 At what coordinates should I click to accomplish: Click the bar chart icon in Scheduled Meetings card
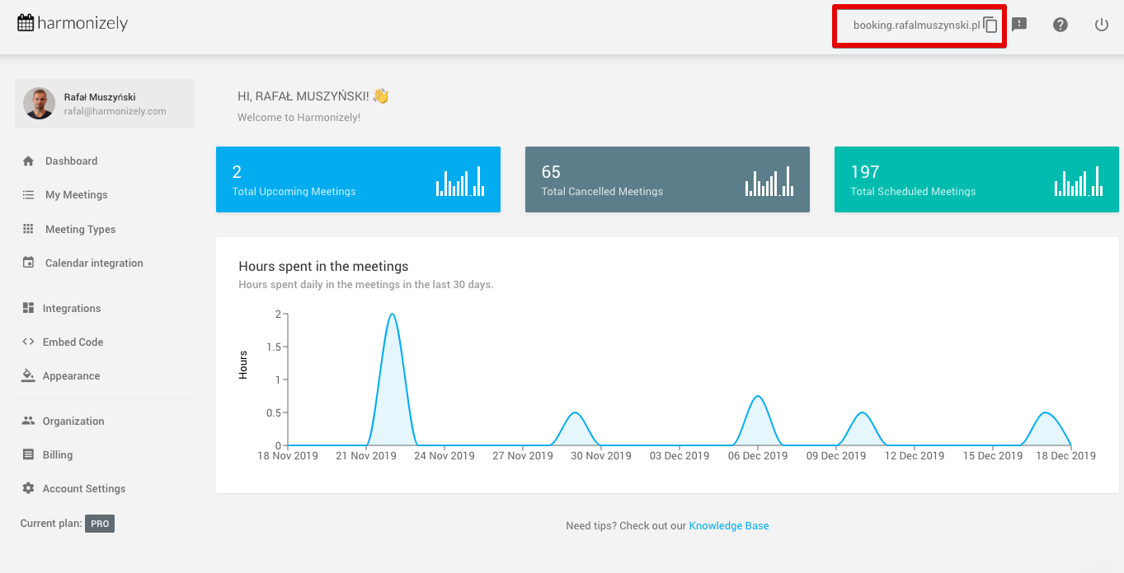point(1079,181)
